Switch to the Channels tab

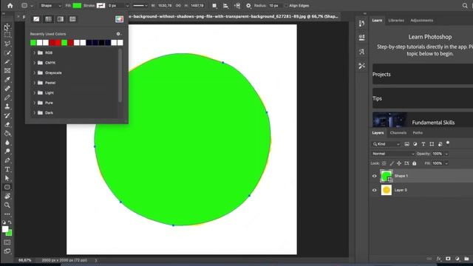click(398, 133)
